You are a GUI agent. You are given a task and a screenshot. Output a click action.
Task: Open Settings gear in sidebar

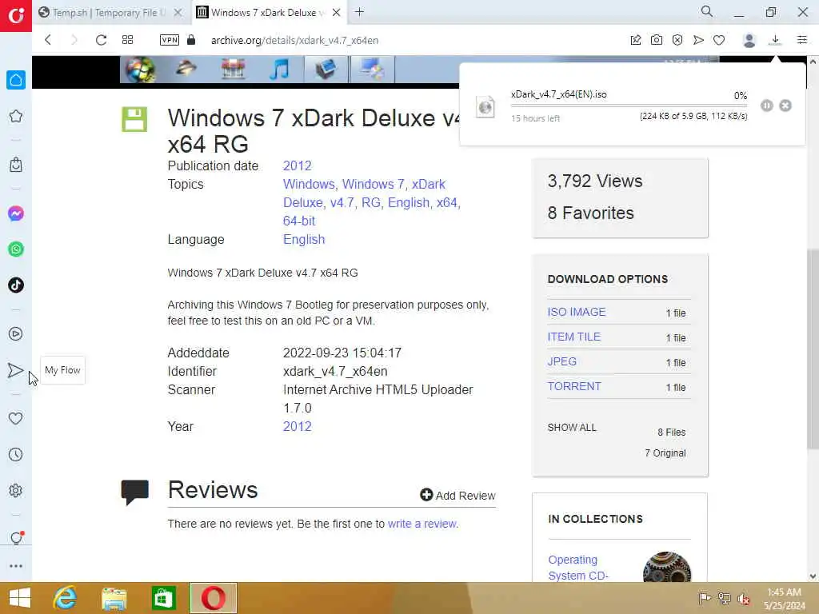[16, 490]
